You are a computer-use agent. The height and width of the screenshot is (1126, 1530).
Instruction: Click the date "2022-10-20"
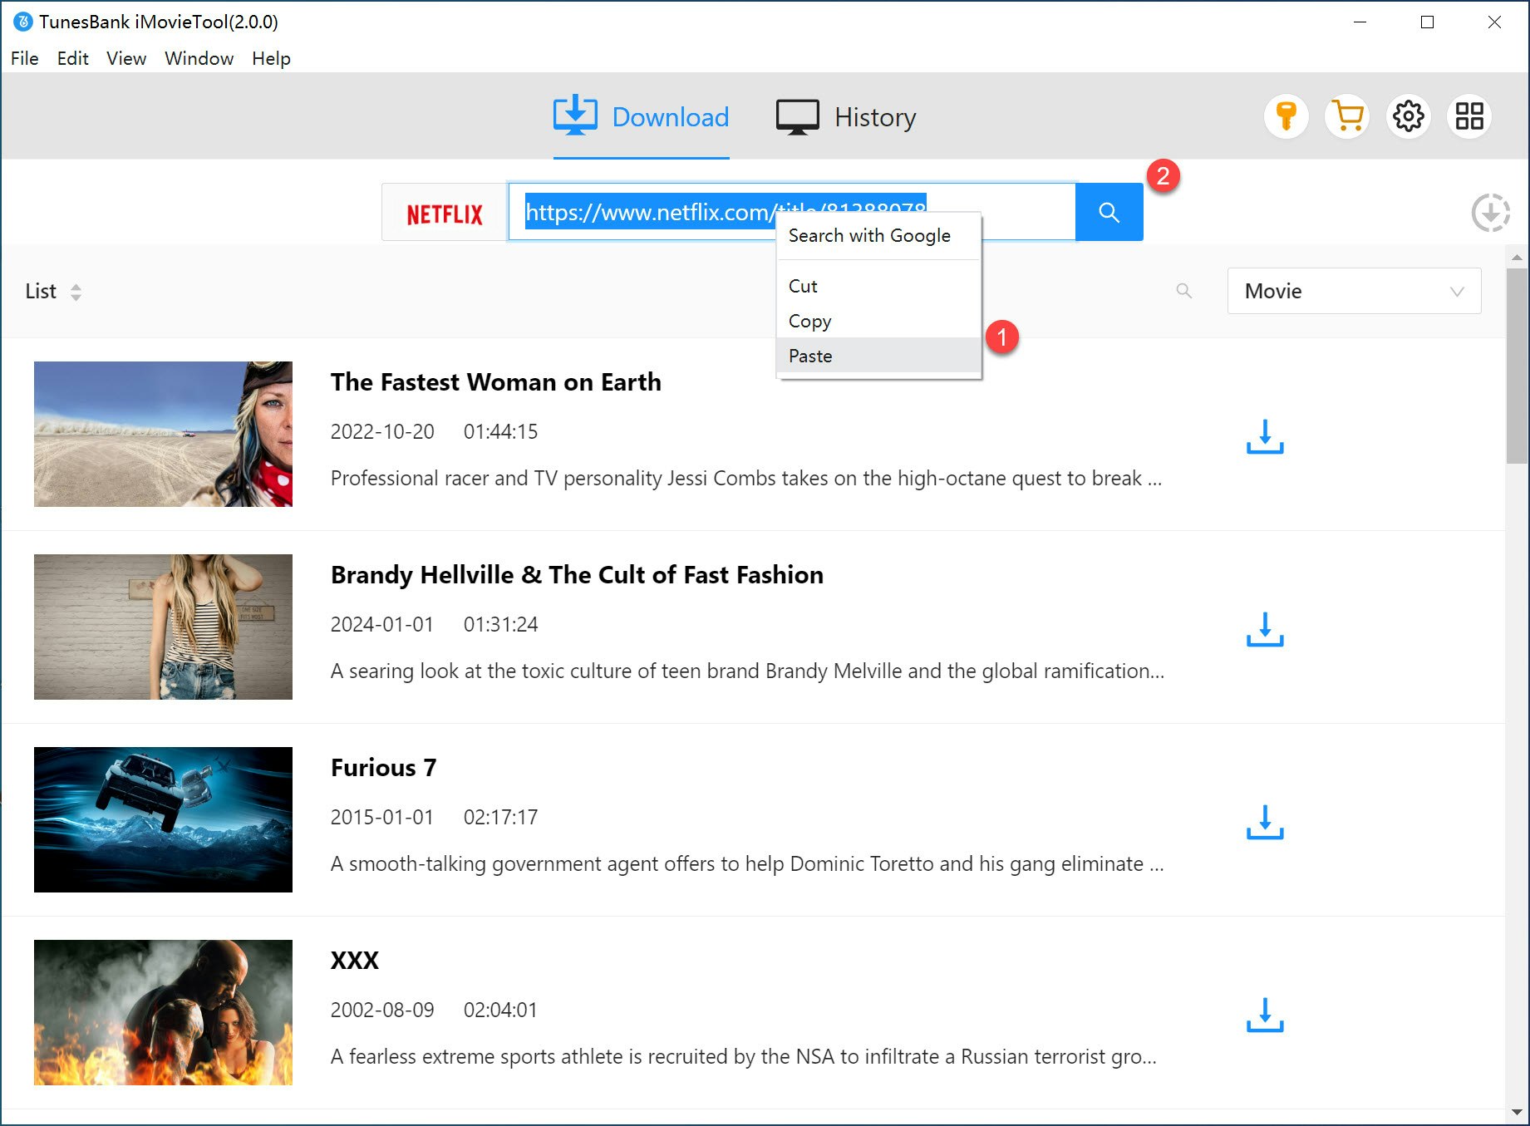coord(382,431)
